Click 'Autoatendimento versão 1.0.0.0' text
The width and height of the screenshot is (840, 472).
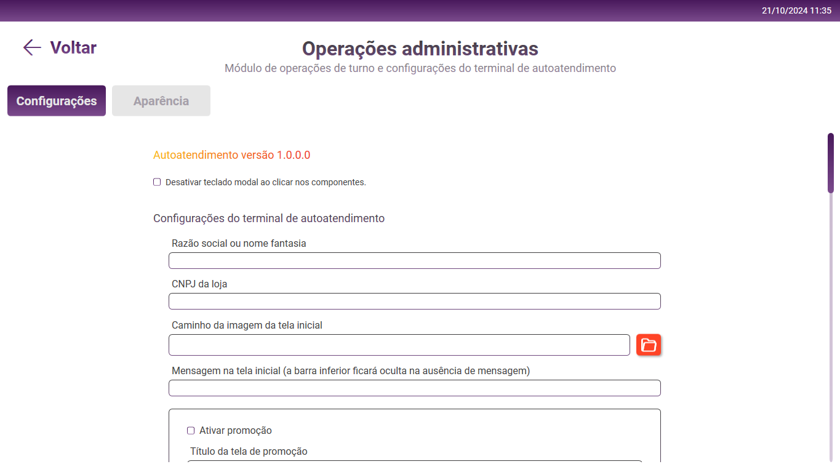click(231, 155)
